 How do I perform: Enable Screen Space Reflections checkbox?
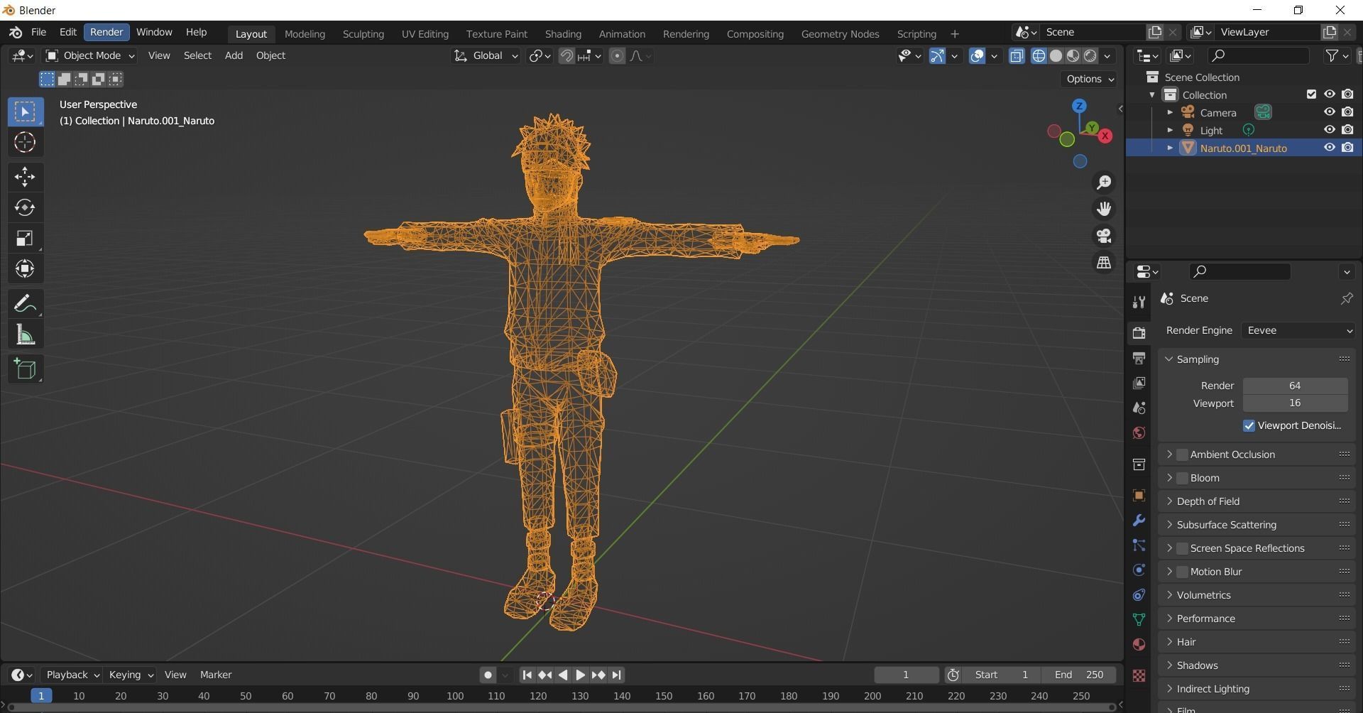[1182, 548]
